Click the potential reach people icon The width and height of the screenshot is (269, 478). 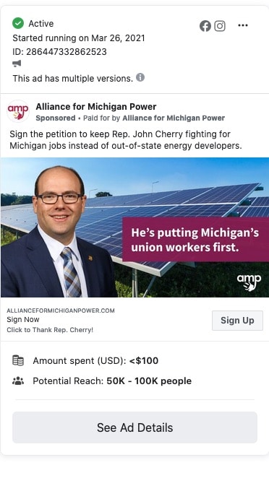(18, 381)
